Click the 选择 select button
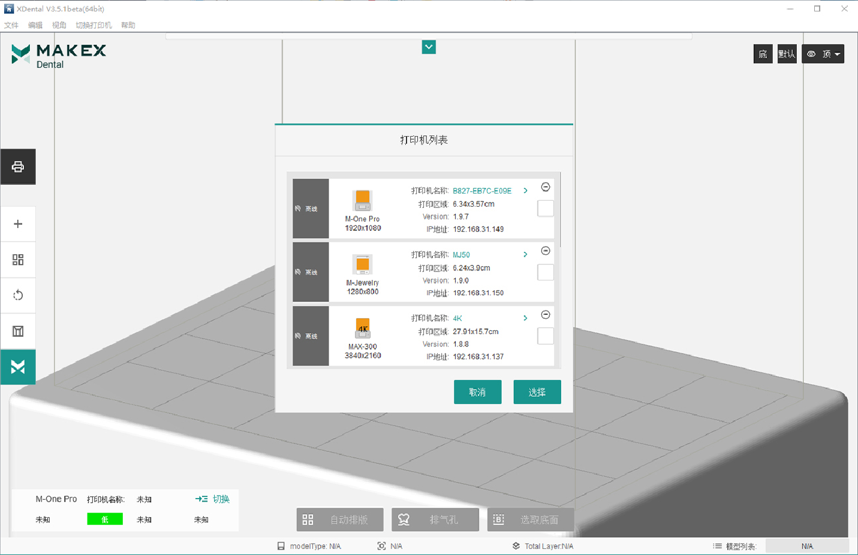Screen dimensions: 858x555 537,392
